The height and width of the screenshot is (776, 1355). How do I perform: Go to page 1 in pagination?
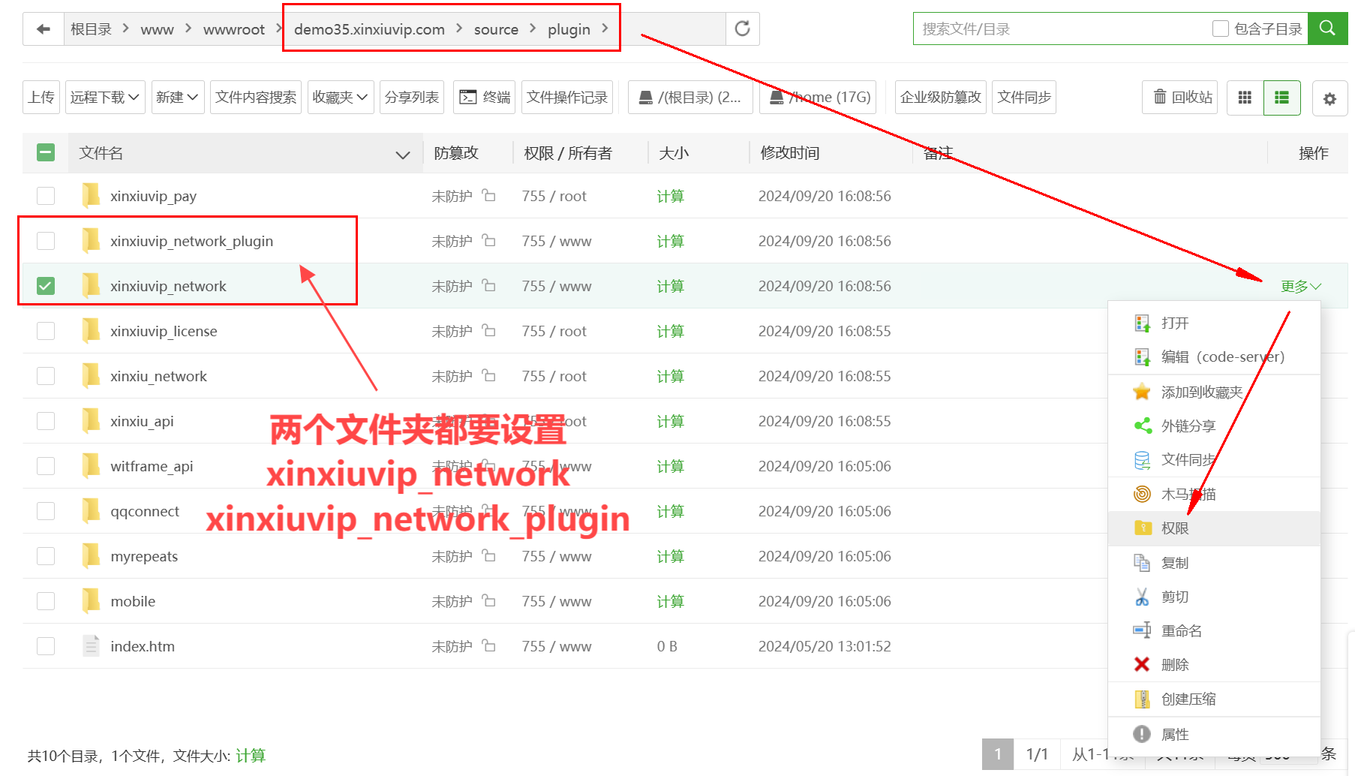pos(998,754)
